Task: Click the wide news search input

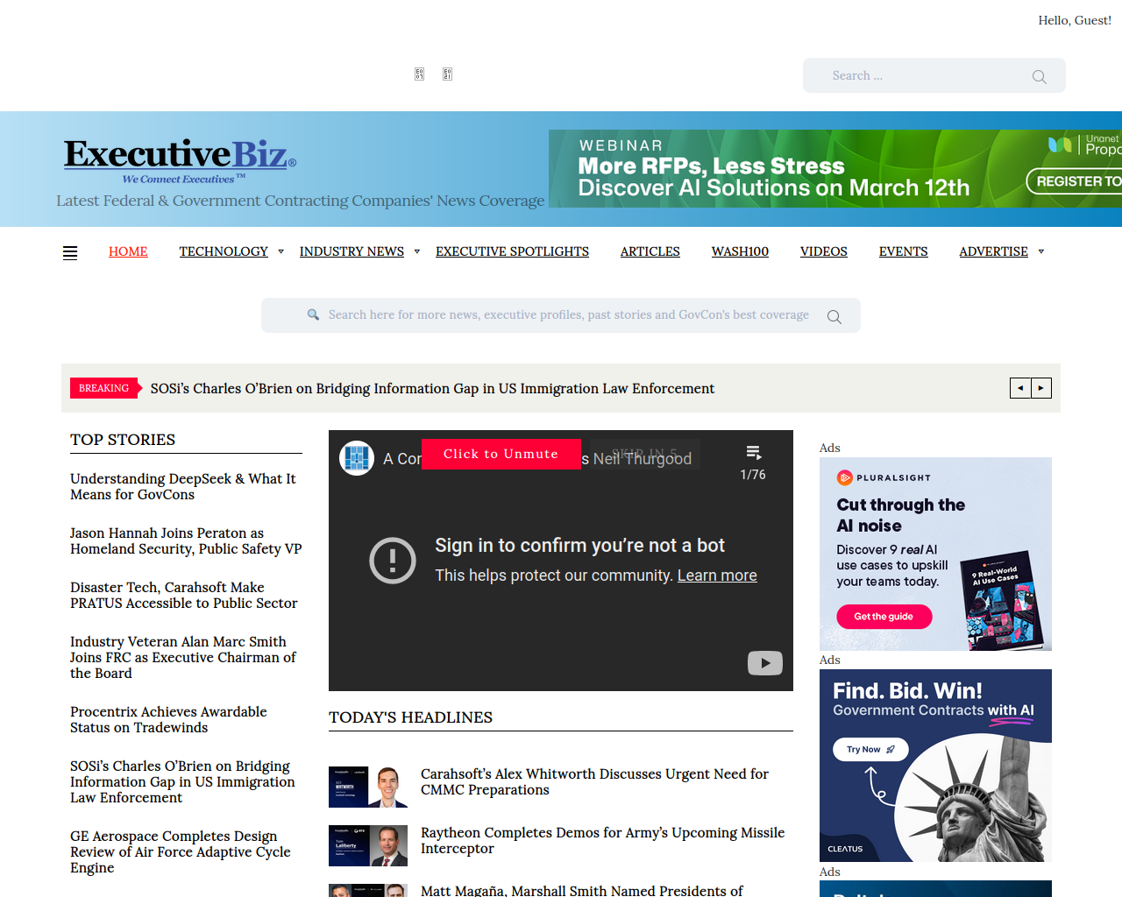Action: click(561, 315)
